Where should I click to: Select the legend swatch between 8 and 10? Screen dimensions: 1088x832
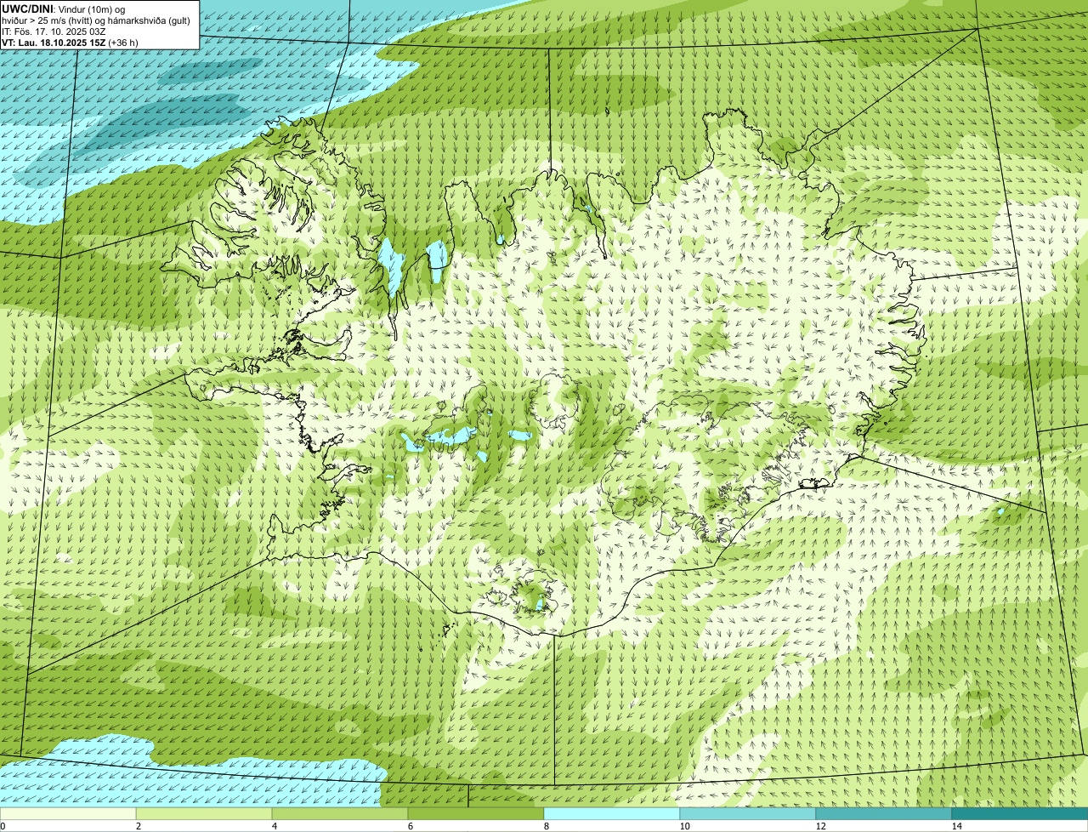(612, 814)
